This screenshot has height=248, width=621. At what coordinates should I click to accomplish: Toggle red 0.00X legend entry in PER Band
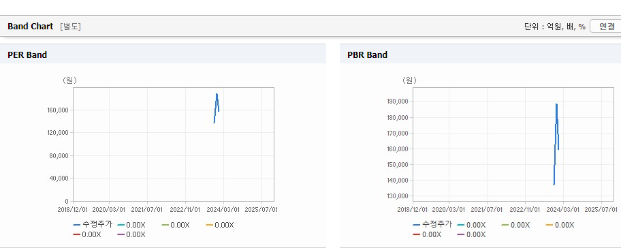pos(87,234)
